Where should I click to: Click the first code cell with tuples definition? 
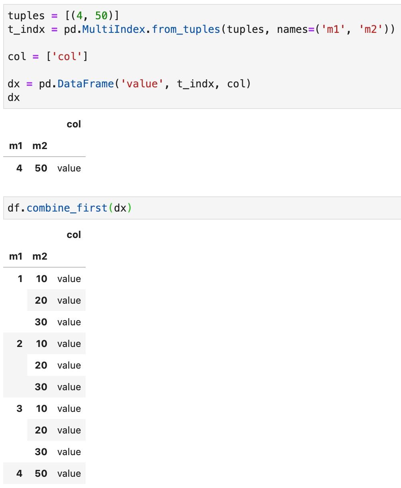(202, 56)
